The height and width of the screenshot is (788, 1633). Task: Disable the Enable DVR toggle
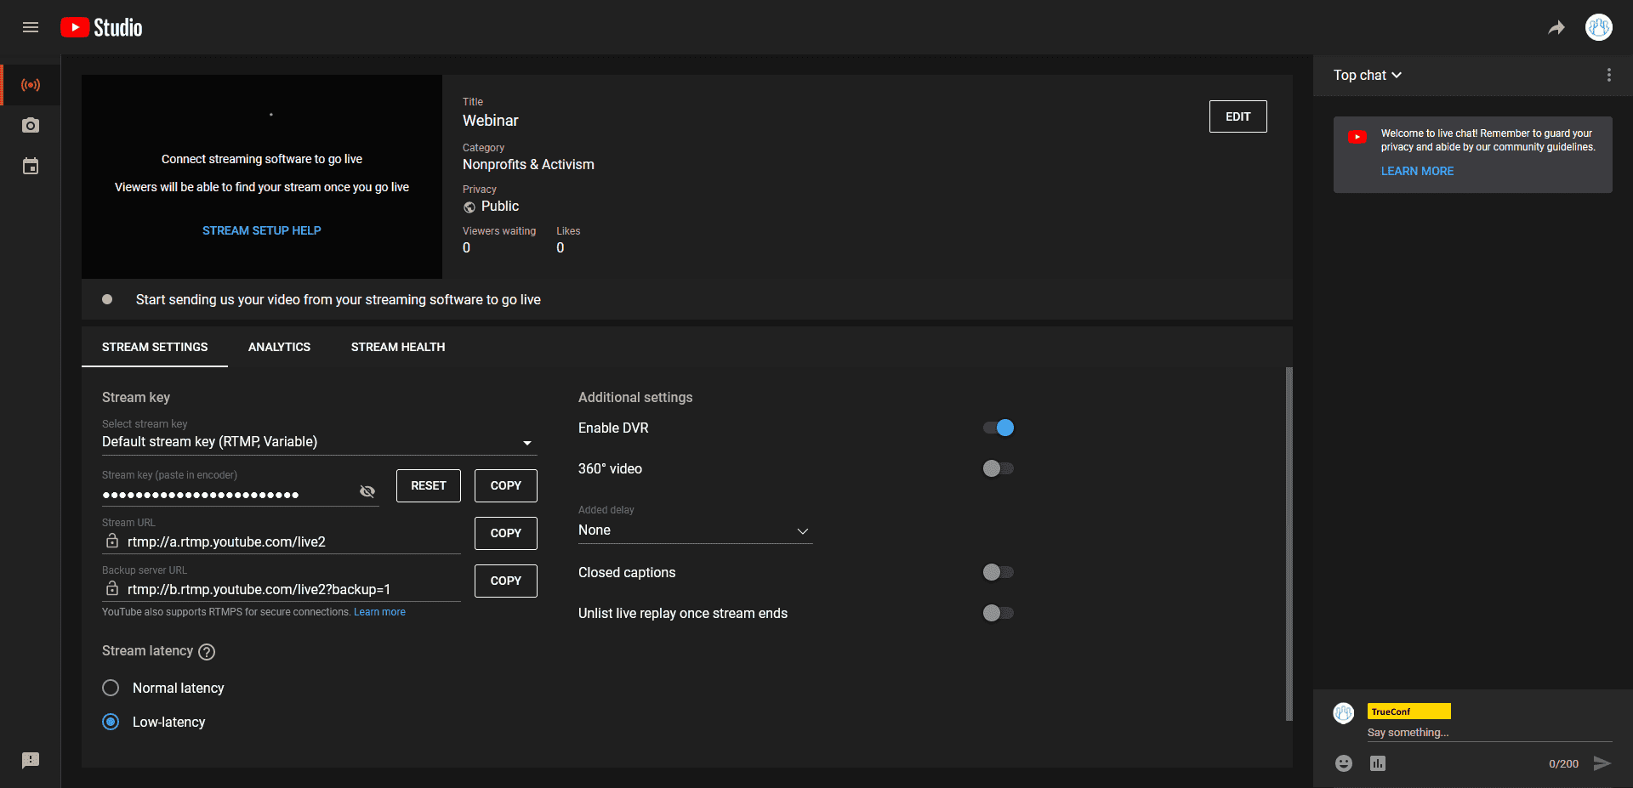[999, 428]
